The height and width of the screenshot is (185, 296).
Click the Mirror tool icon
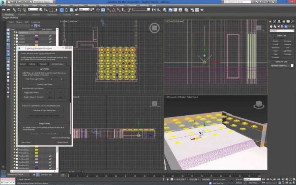click(154, 10)
